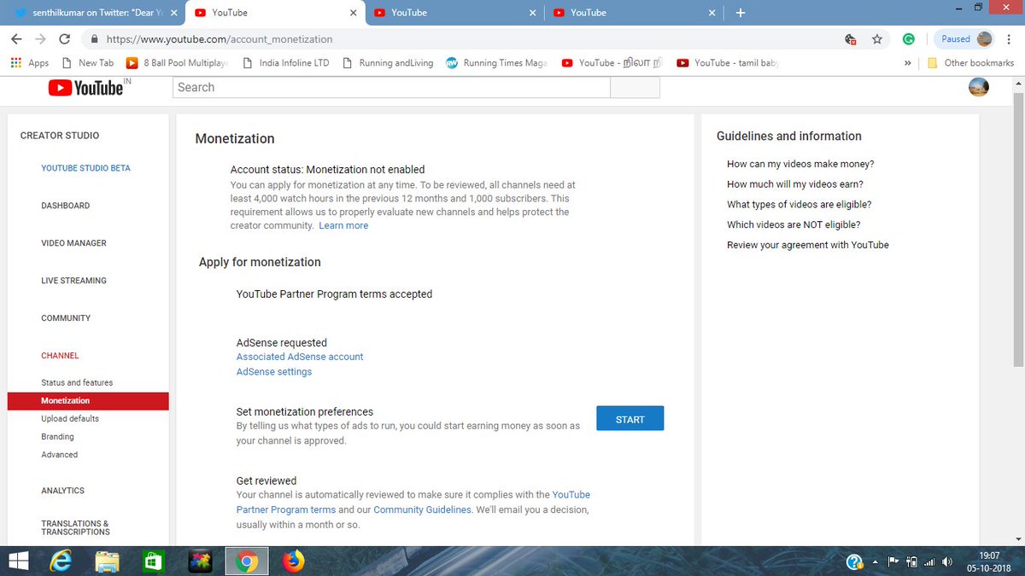The height and width of the screenshot is (576, 1025).
Task: Add a new browser tab with plus icon
Action: [x=741, y=13]
